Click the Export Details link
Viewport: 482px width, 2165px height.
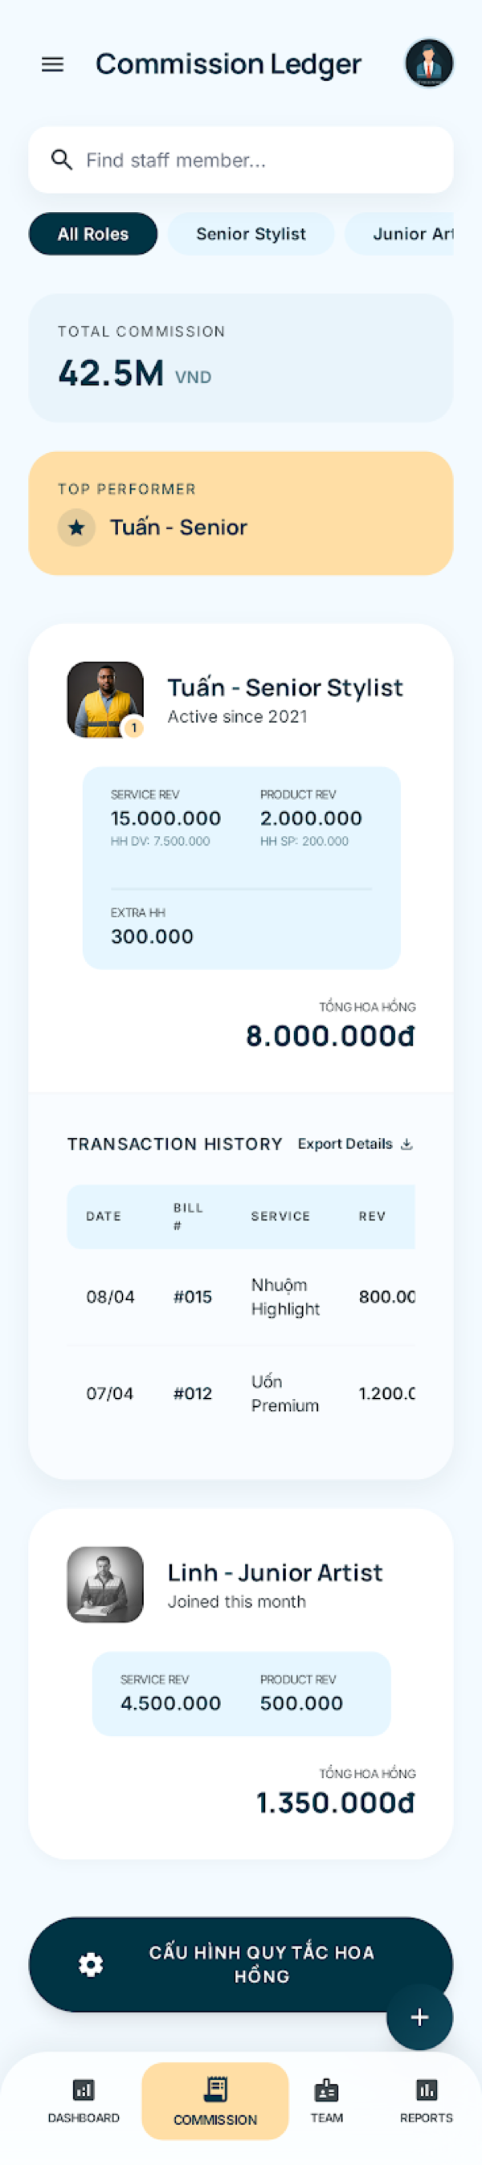pos(345,1144)
